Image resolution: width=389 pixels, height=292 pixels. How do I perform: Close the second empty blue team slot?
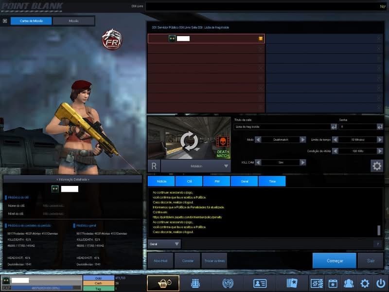[x=379, y=48]
